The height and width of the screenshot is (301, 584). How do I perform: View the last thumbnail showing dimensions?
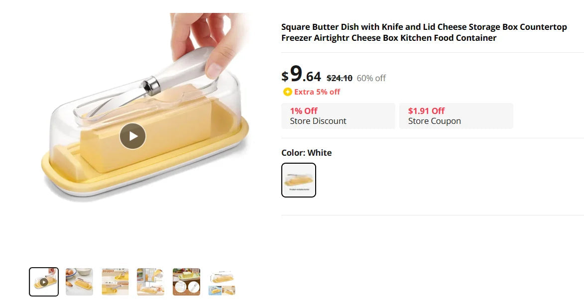click(x=222, y=283)
